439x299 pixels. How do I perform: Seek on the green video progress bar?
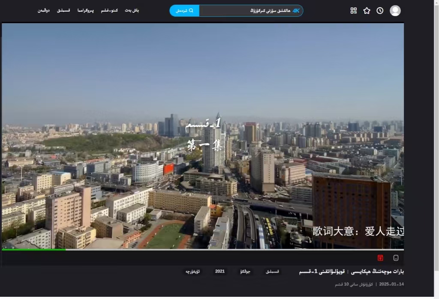pyautogui.click(x=34, y=249)
